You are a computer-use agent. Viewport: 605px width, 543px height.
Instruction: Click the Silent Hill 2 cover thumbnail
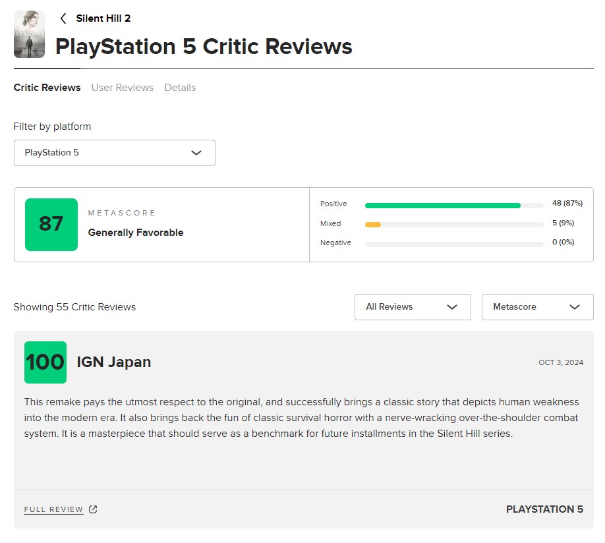click(x=29, y=34)
